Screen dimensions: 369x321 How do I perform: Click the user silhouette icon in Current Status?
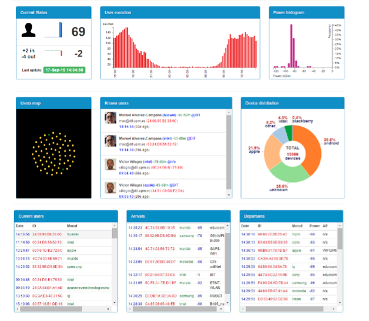click(29, 31)
